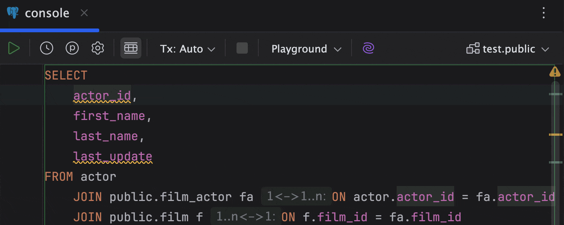
Task: Click the PostgreSQL elephant icon on the tab
Action: [13, 13]
